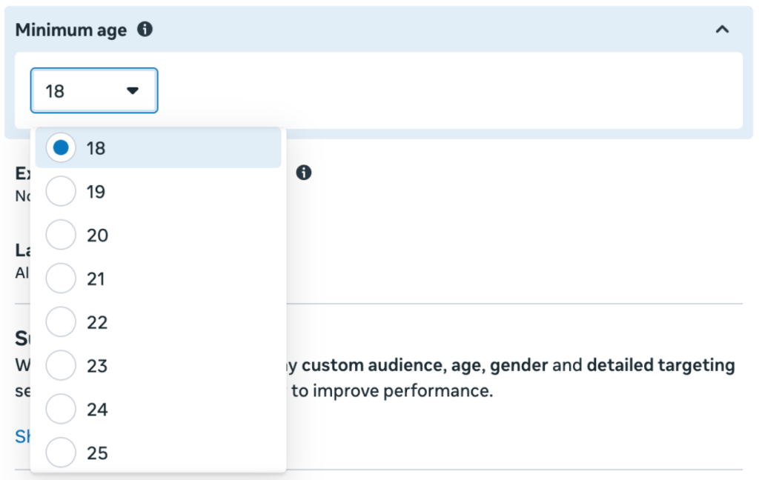Select the 18 radio option
The width and height of the screenshot is (759, 480).
(61, 147)
